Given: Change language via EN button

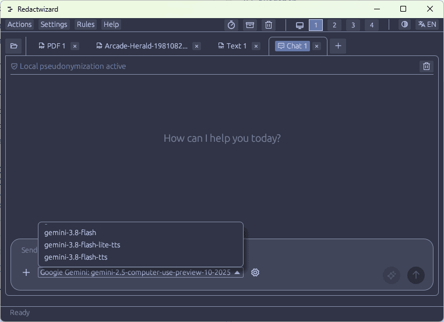Looking at the screenshot, I should (x=427, y=24).
